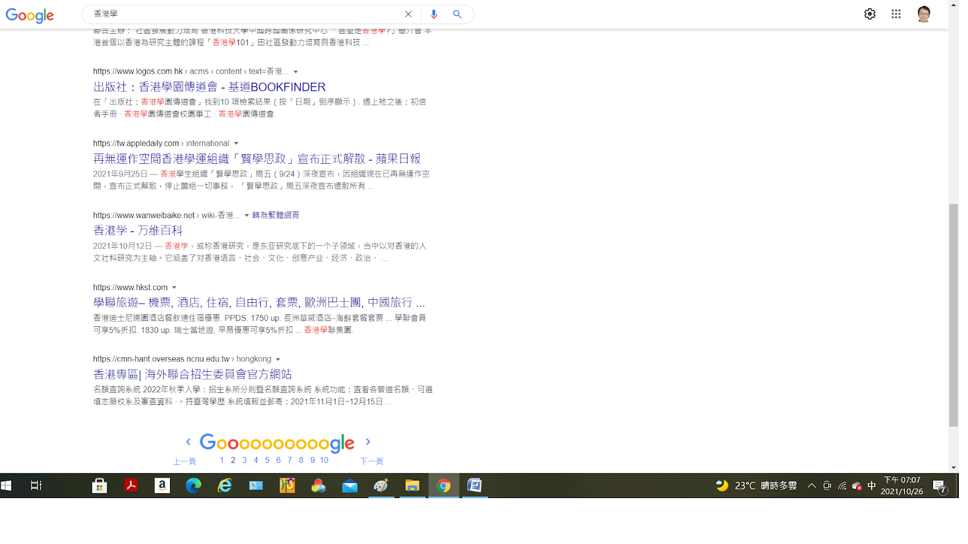Open Task View on the taskbar
Image resolution: width=968 pixels, height=544 pixels.
click(x=36, y=485)
